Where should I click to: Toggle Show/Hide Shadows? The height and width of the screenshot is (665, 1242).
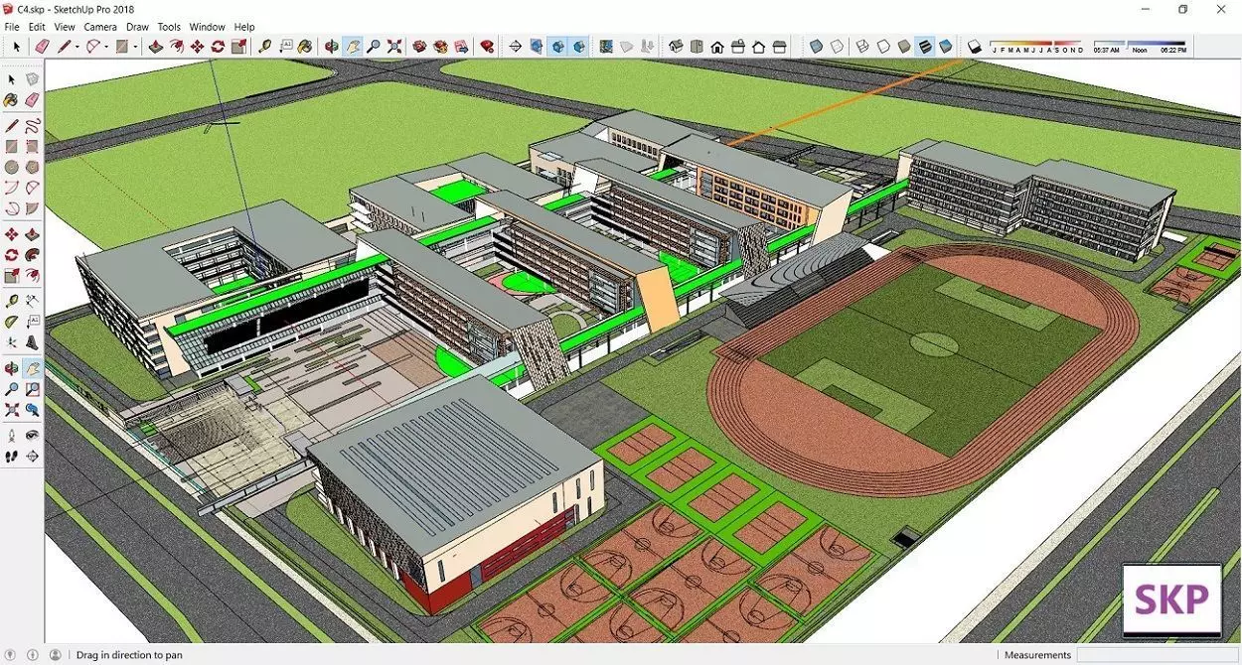975,46
